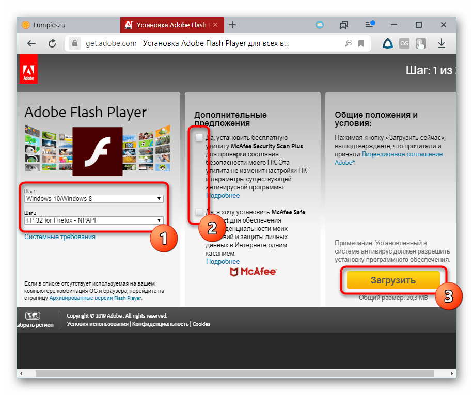Open the FP 32 for Firefox dropdown
The width and height of the screenshot is (473, 395).
tap(94, 220)
